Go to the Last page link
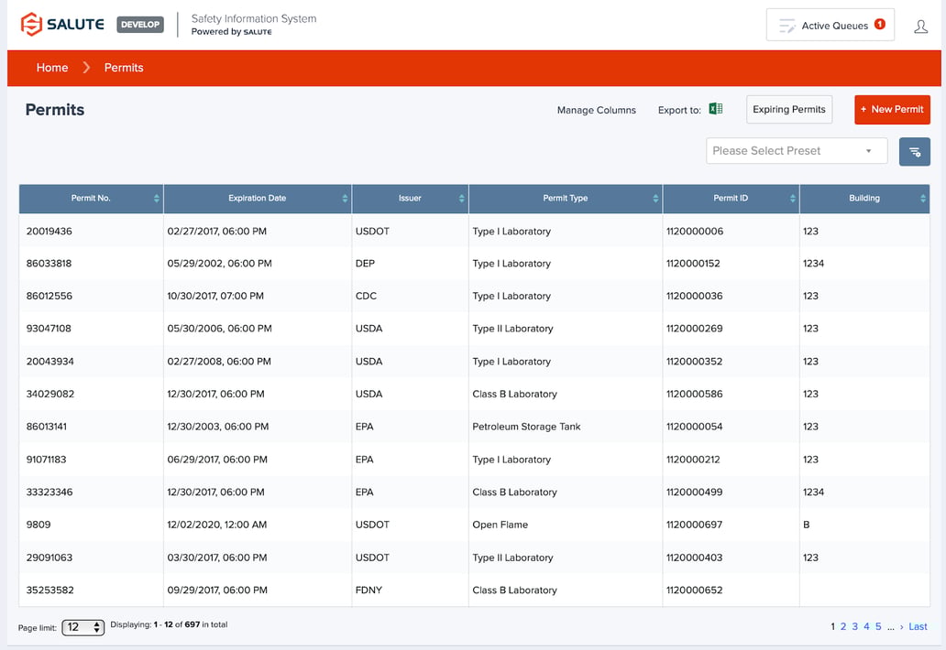 click(918, 627)
